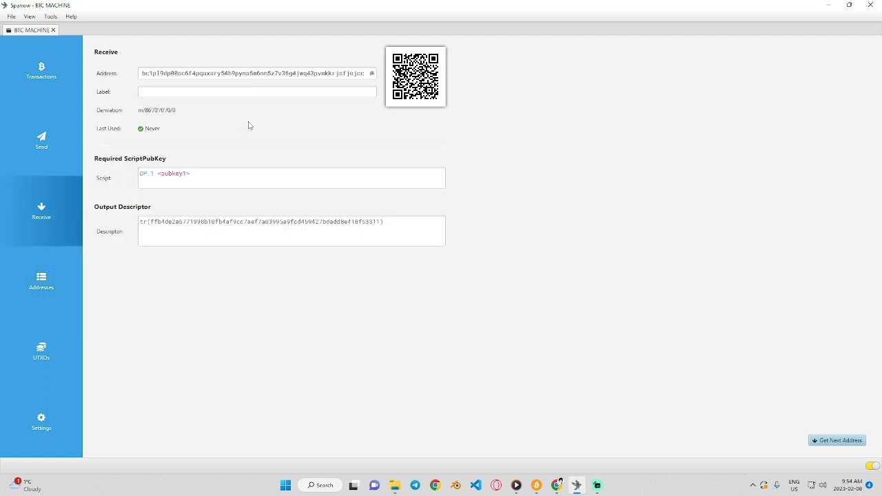
Task: Click the derivation path m/86'/0'/0'/0/0
Action: [157, 110]
